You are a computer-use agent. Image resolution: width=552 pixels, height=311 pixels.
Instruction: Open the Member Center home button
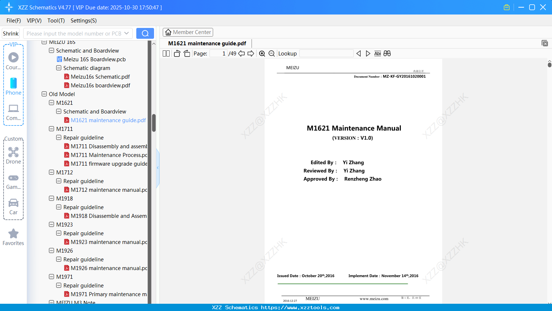(x=188, y=32)
